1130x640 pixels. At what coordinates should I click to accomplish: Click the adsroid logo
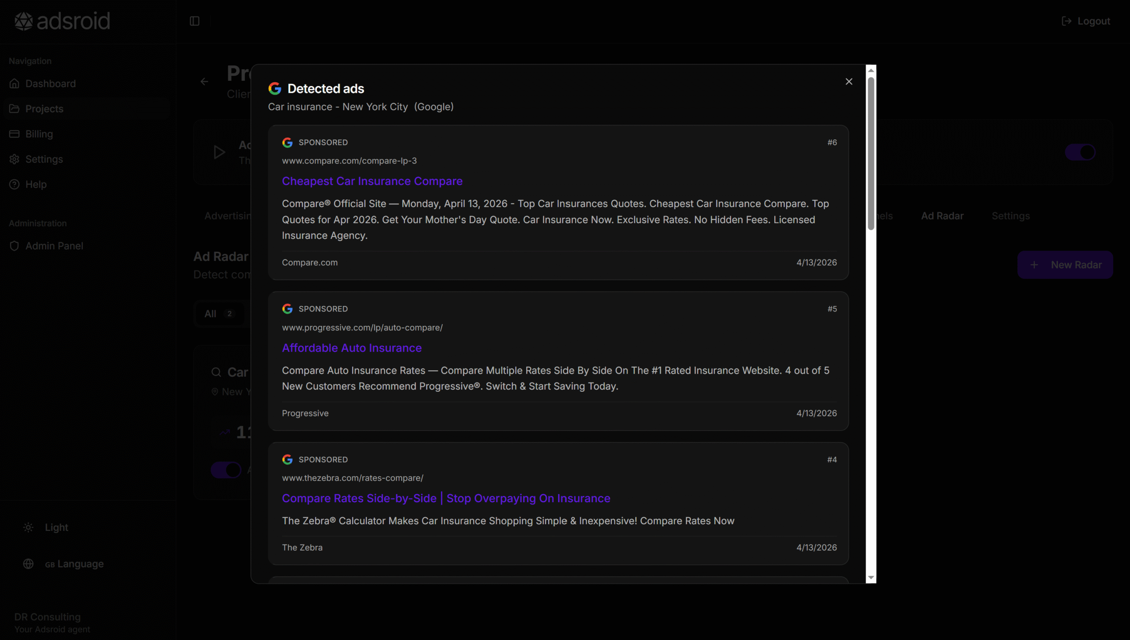tap(62, 21)
